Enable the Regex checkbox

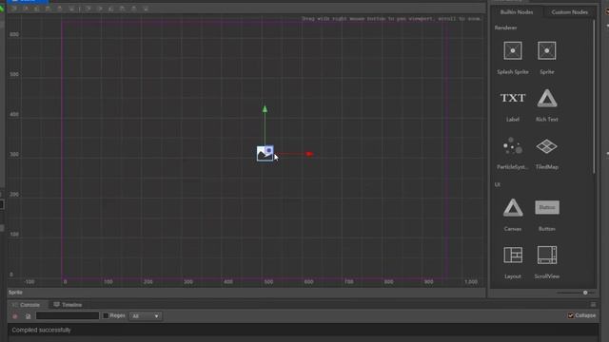pos(106,315)
